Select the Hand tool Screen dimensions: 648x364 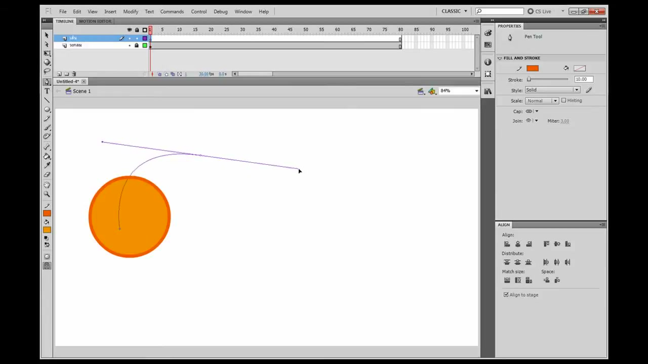coord(47,185)
